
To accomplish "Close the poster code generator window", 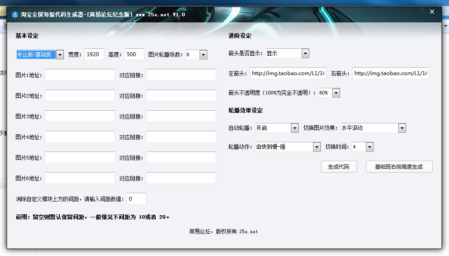I will point(432,12).
